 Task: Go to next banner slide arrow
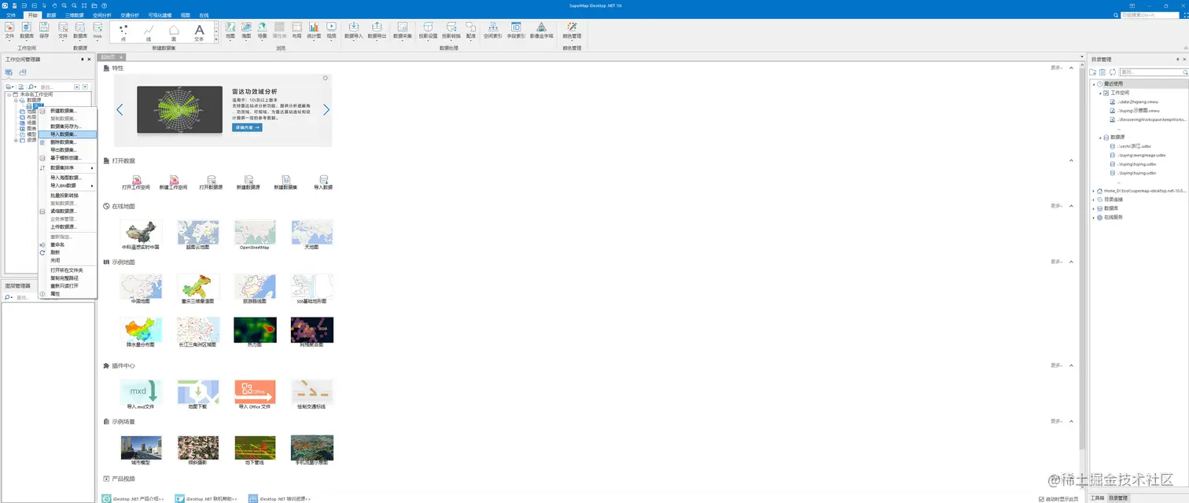(326, 110)
